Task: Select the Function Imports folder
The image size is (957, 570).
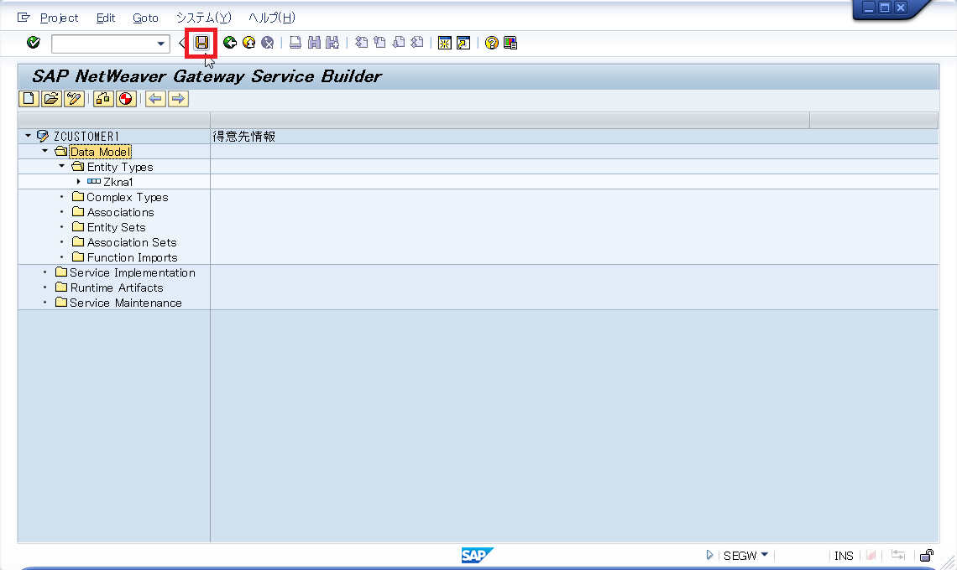Action: (x=132, y=258)
